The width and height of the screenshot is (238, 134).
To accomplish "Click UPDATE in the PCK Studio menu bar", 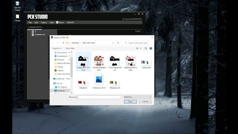I will [x=70, y=22].
